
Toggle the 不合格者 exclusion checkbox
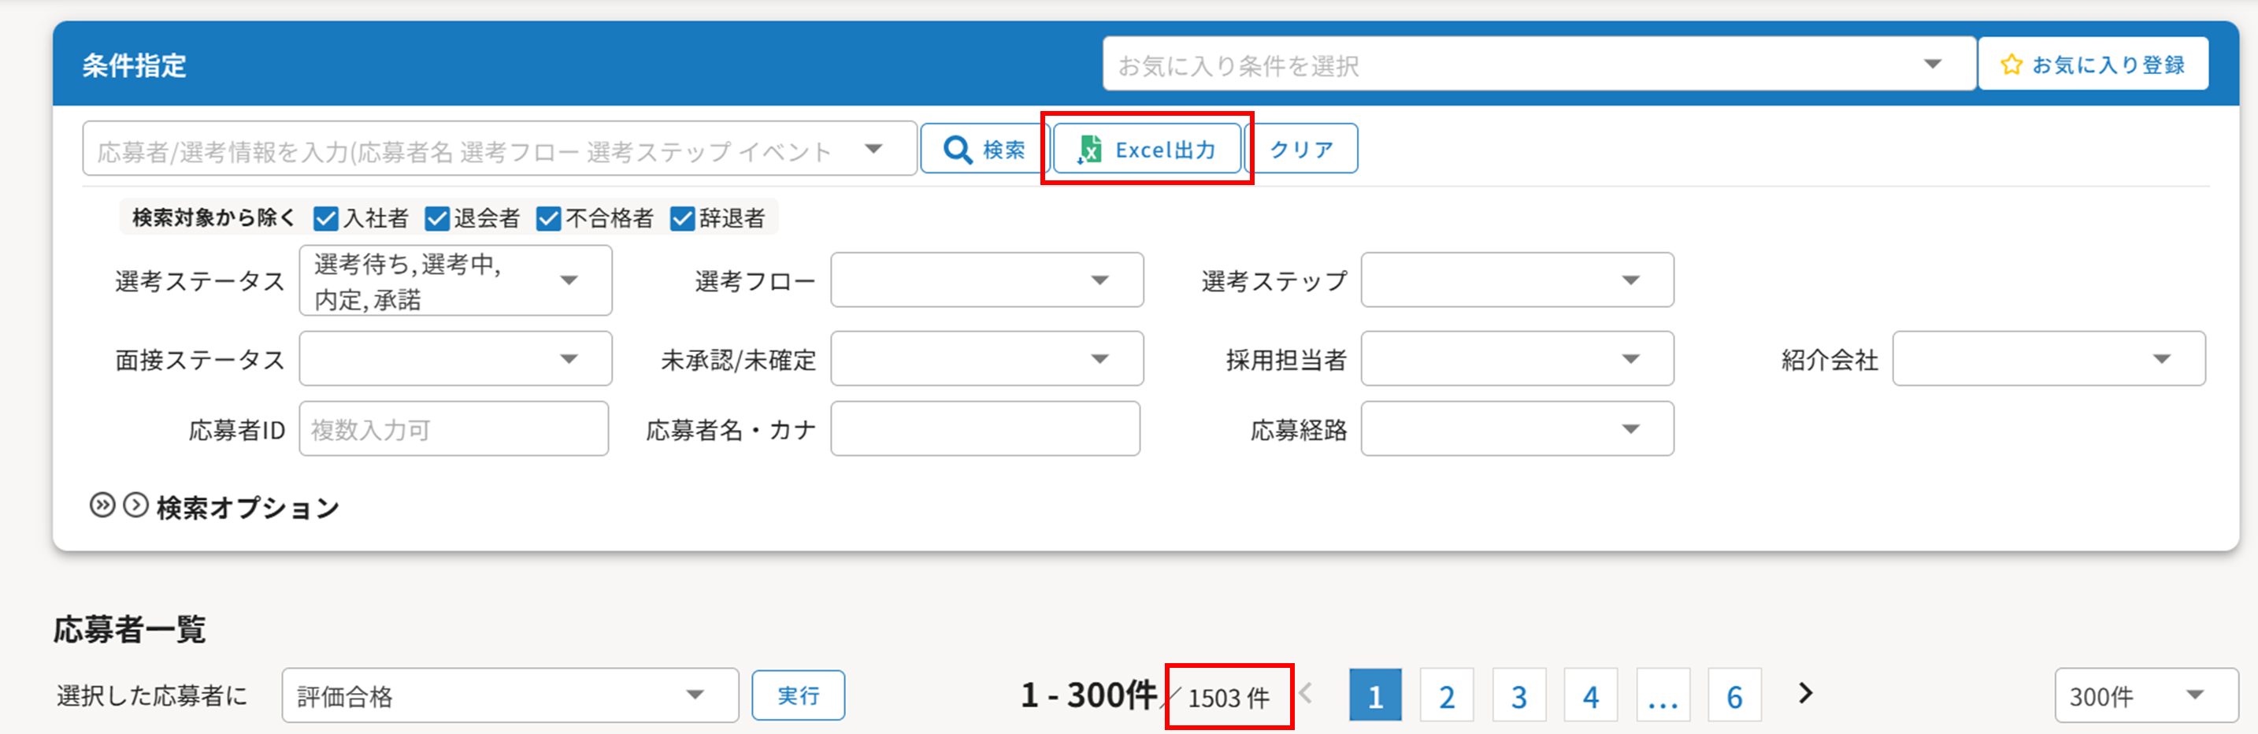(x=549, y=218)
